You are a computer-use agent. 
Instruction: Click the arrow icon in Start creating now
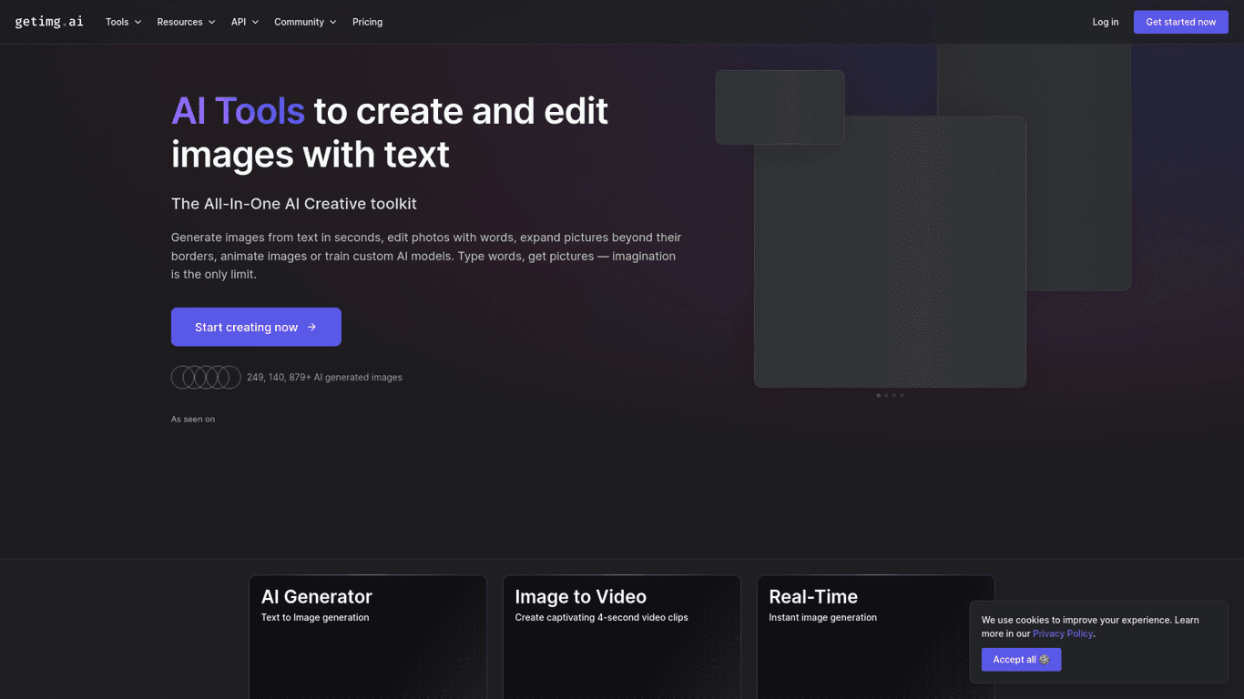tap(311, 327)
